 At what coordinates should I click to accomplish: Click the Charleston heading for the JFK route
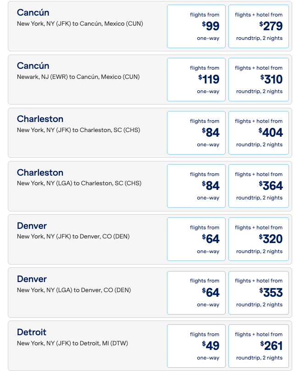(x=40, y=119)
